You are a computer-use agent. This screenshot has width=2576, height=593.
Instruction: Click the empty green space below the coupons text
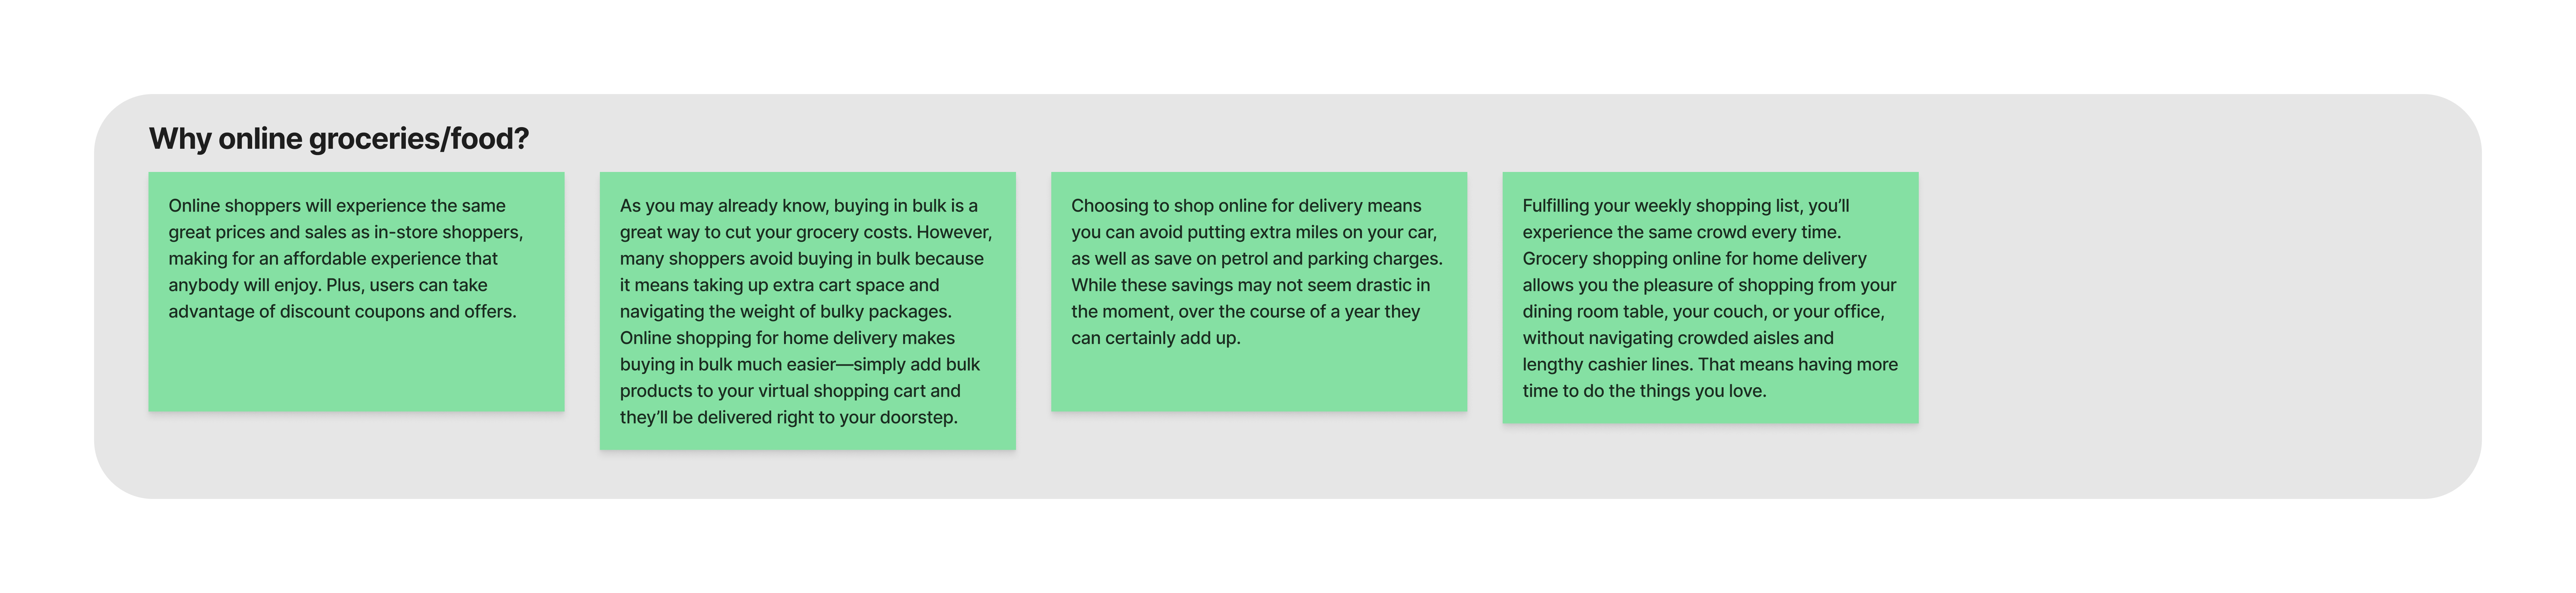(356, 370)
